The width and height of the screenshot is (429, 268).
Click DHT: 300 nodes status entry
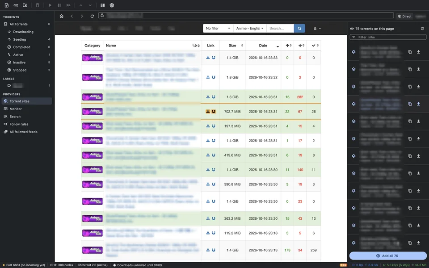coord(62,265)
